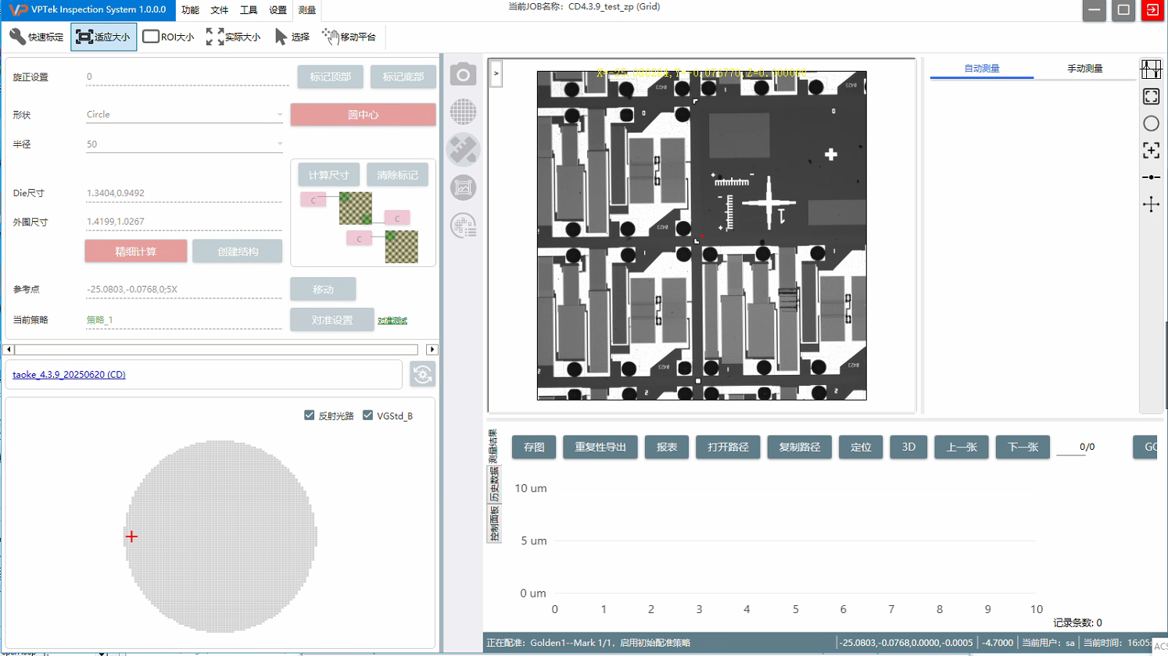The height and width of the screenshot is (656, 1168).
Task: Switch to the 手动测量 tab
Action: click(1084, 69)
